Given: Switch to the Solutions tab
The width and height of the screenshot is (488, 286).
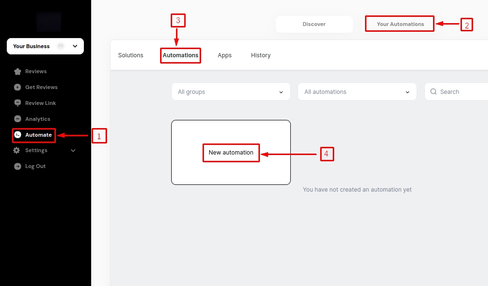Looking at the screenshot, I should tap(131, 55).
